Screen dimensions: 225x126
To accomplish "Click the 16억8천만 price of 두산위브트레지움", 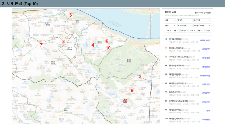I will point(206,49).
